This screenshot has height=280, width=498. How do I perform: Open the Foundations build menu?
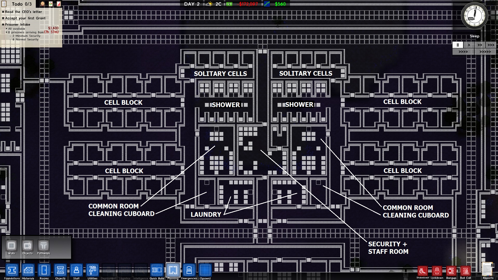12,270
